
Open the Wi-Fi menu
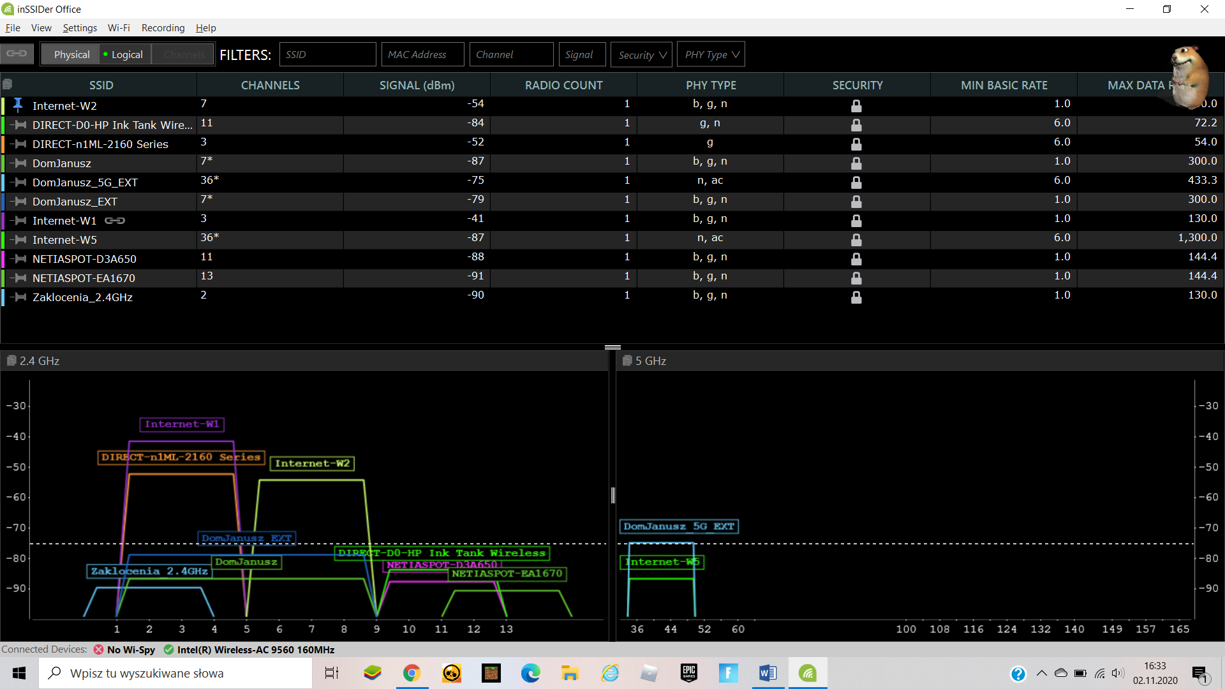pos(119,28)
